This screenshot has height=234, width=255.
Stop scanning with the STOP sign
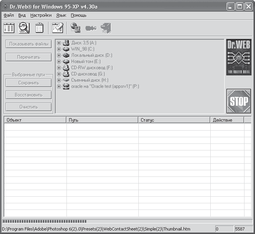[239, 101]
